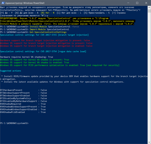
Task: Click the final PS C:\WINDOWS\system32> prompt line
Action: point(14,123)
